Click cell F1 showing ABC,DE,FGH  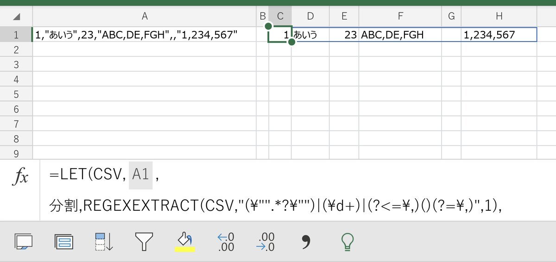coord(400,35)
